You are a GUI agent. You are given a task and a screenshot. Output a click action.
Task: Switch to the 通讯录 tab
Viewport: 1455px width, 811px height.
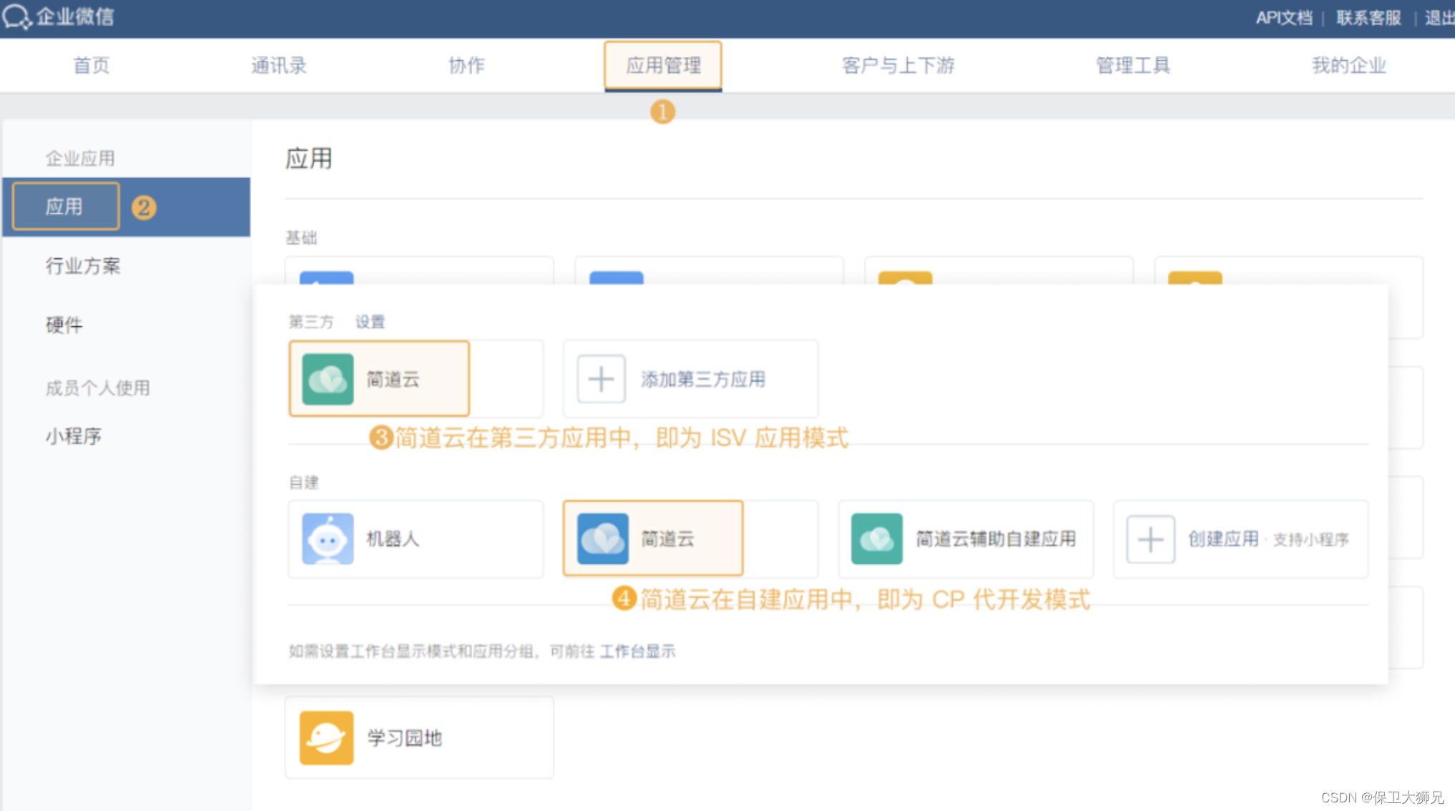coord(279,65)
